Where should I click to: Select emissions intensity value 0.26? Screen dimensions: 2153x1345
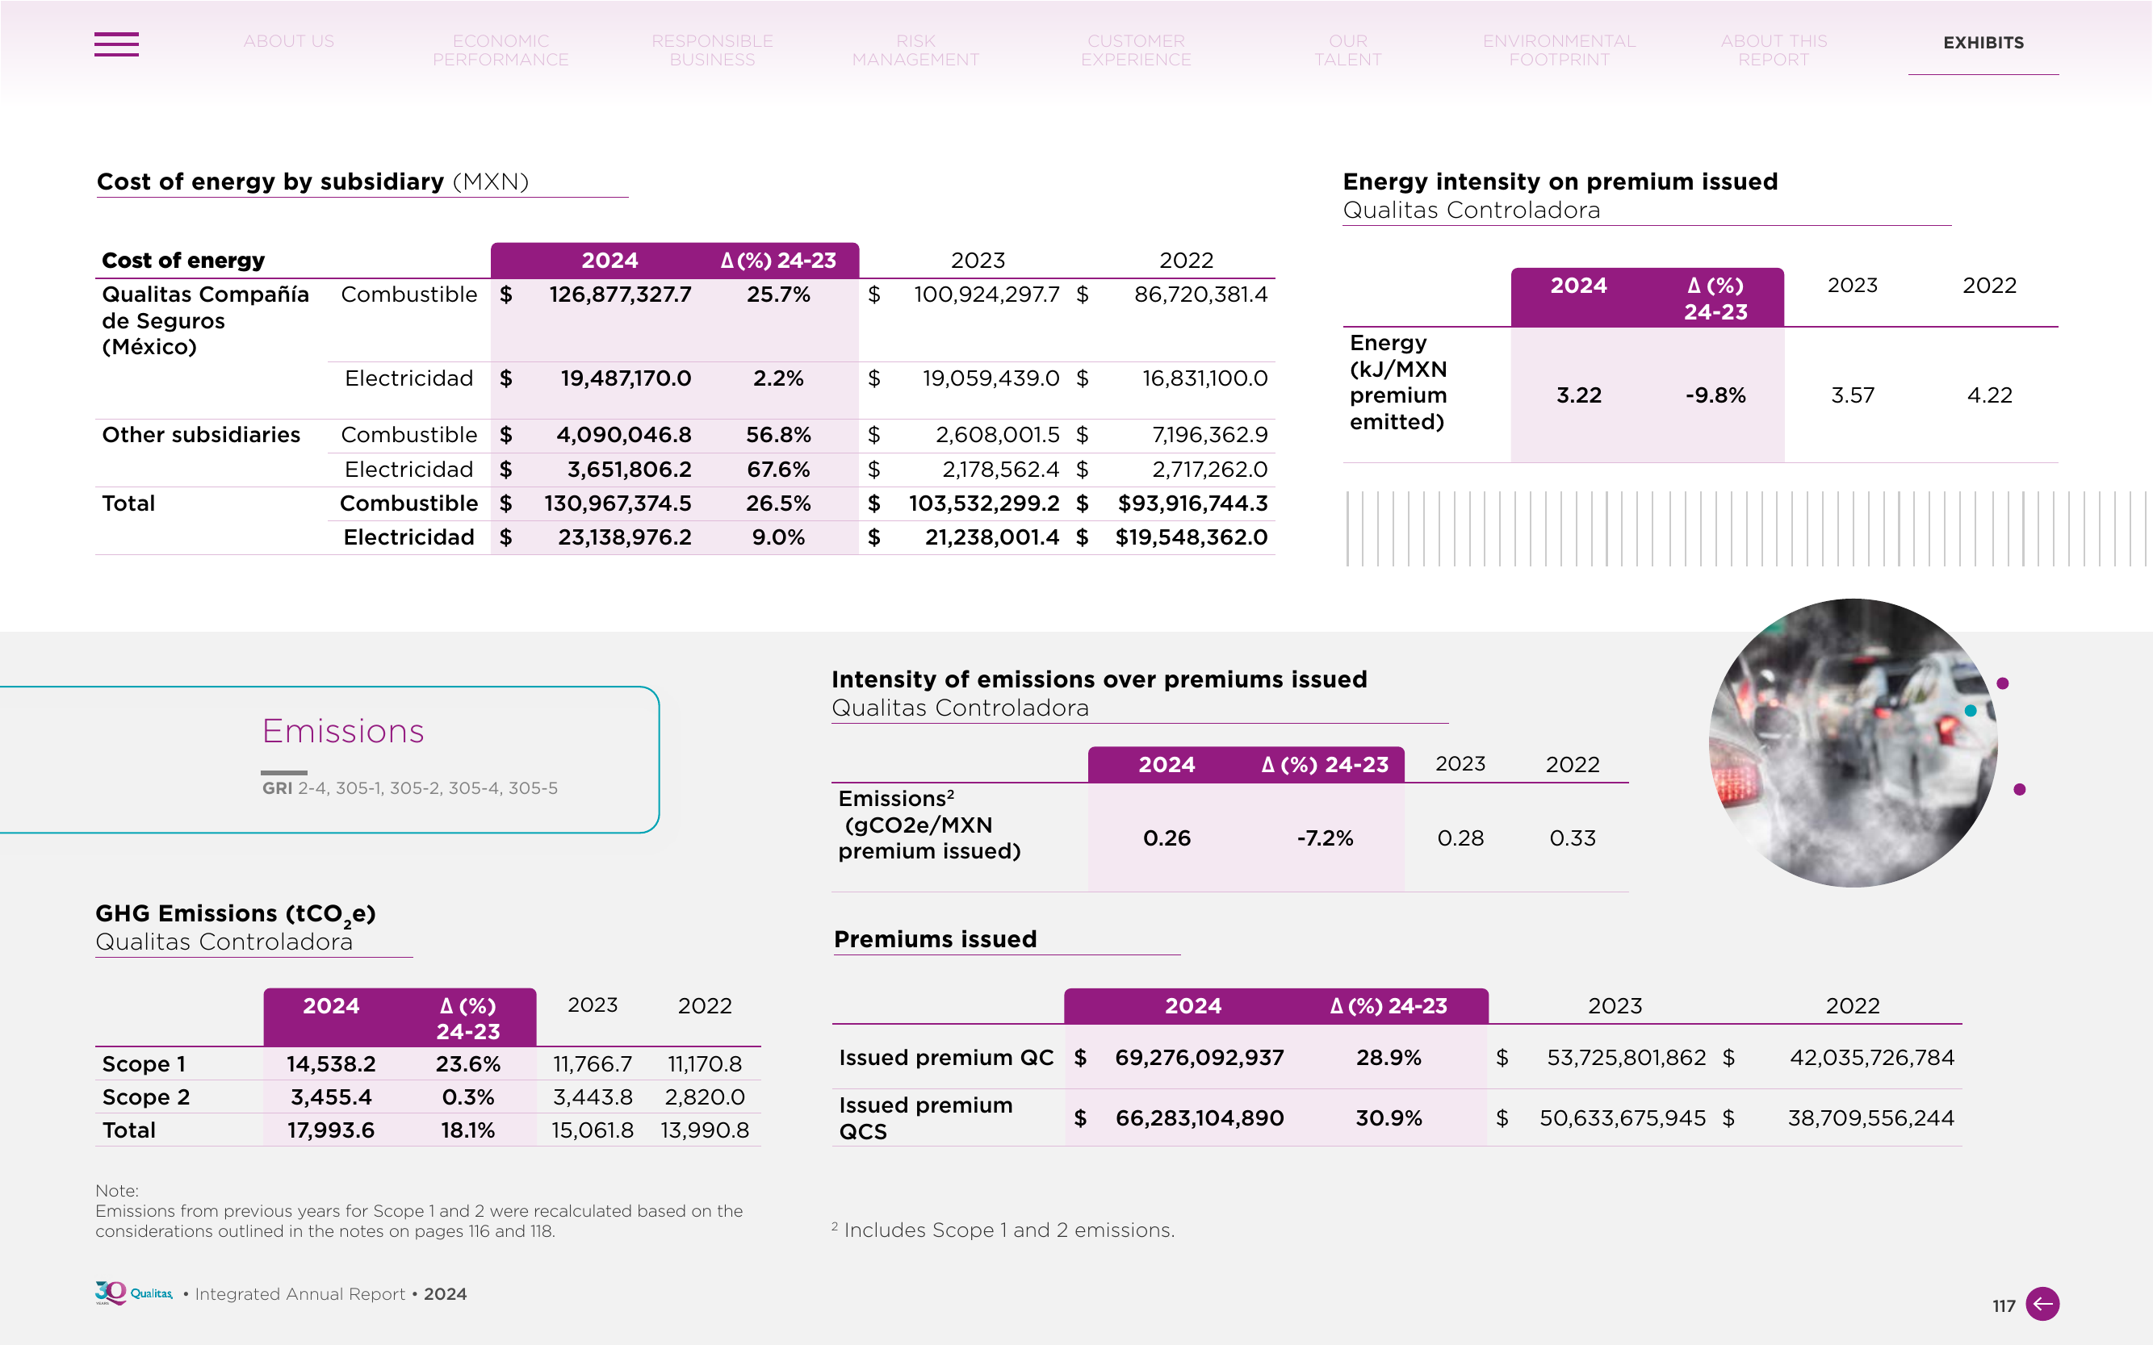[x=1167, y=838]
